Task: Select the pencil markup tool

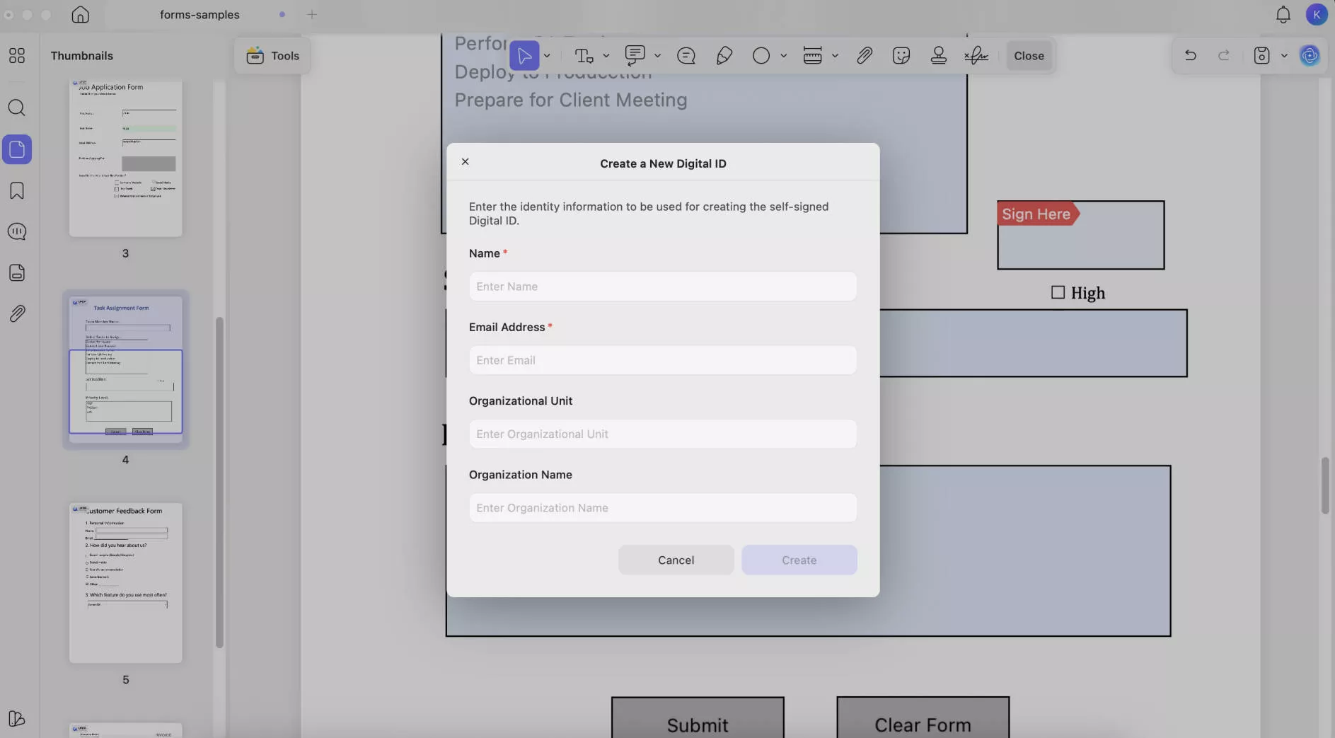Action: [724, 55]
